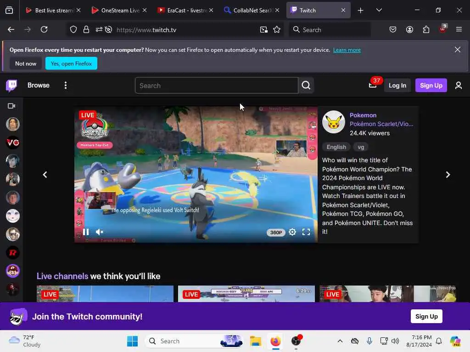Open the tracking protection shield
The width and height of the screenshot is (470, 352).
click(73, 29)
